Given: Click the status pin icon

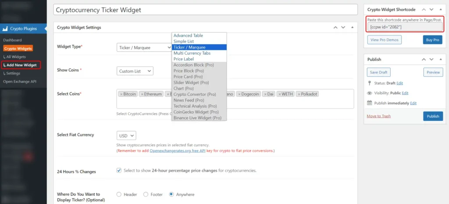Looking at the screenshot, I should click(369, 83).
